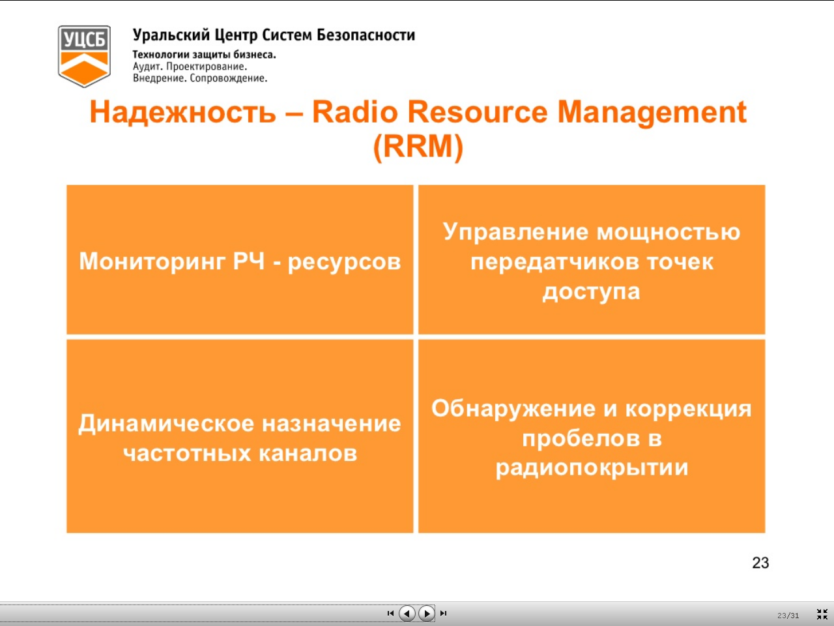Click the 23/31 slide counter

point(788,615)
